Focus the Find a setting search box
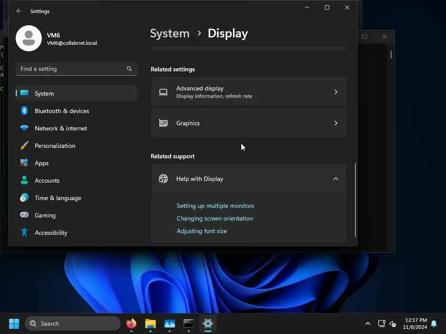446x334 pixels. tap(77, 69)
